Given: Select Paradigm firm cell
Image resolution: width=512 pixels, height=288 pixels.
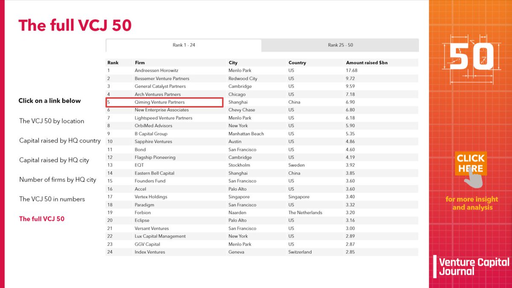Looking at the screenshot, I should [x=145, y=204].
